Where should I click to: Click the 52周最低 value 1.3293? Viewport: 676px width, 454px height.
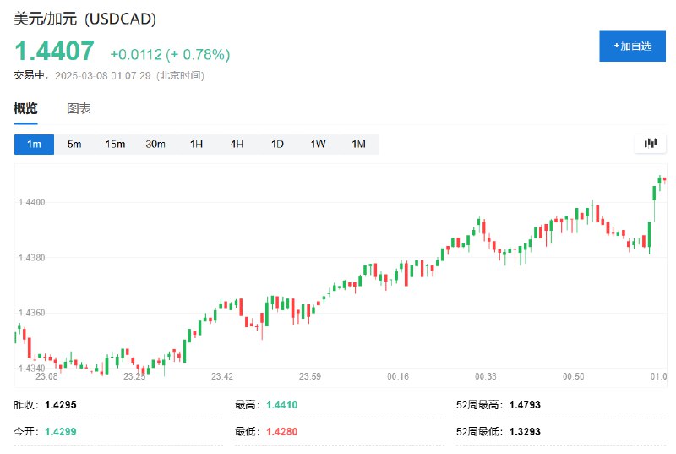point(525,431)
